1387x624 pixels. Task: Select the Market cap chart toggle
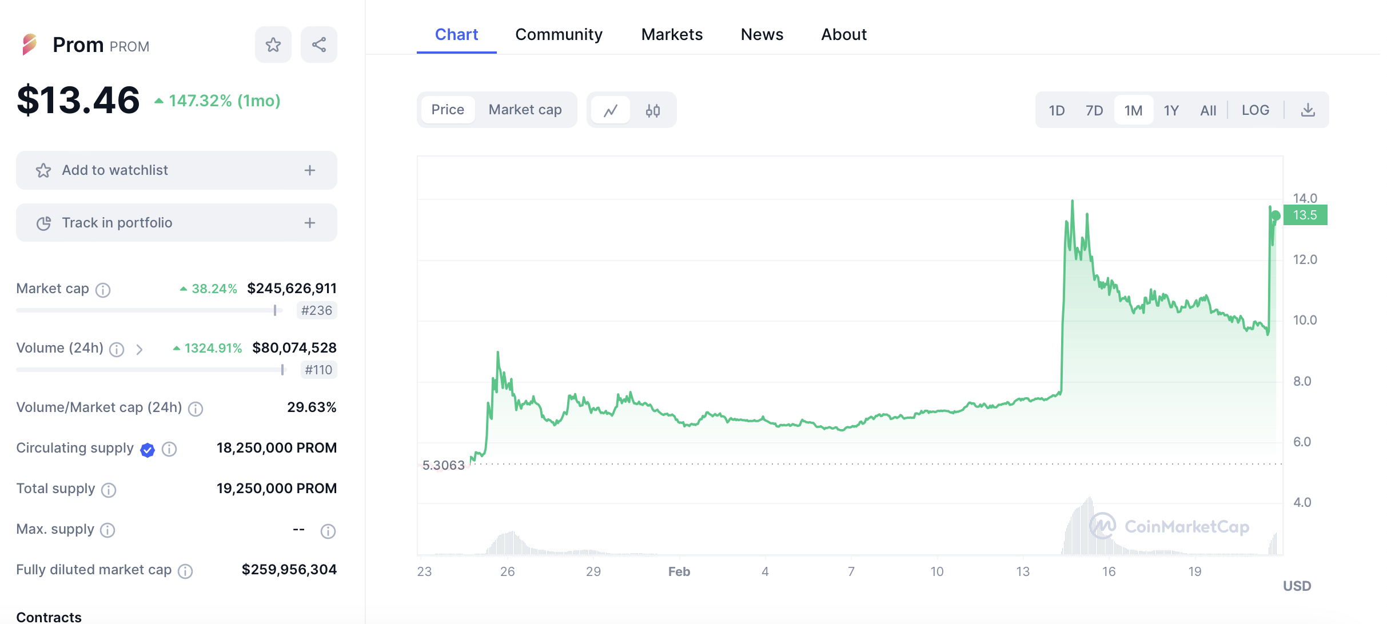pos(525,110)
